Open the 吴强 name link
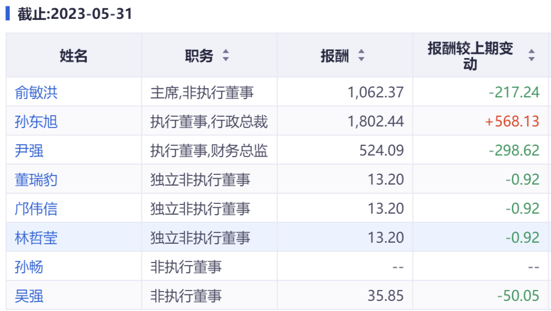The height and width of the screenshot is (311, 551). [x=29, y=296]
